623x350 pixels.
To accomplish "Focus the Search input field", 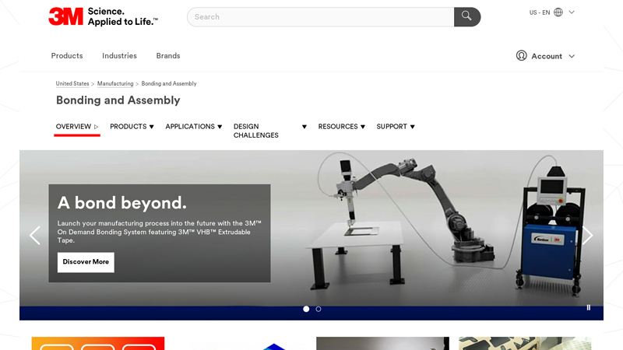I will pos(321,16).
